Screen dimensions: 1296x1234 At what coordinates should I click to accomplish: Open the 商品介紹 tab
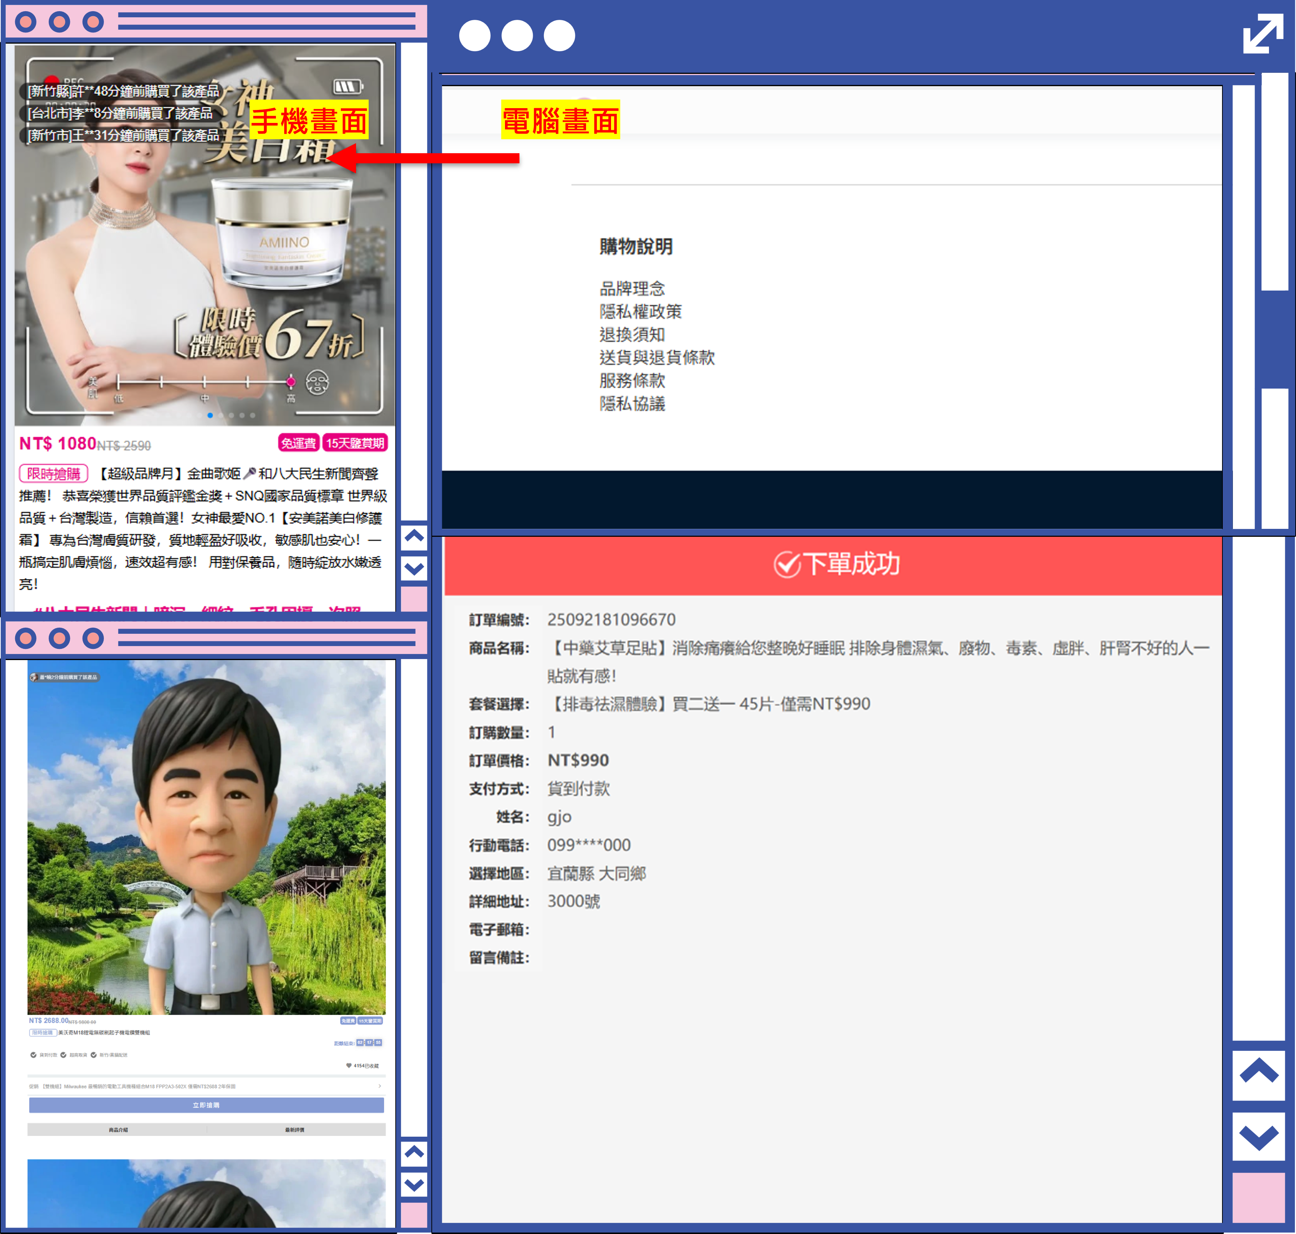[x=118, y=1129]
